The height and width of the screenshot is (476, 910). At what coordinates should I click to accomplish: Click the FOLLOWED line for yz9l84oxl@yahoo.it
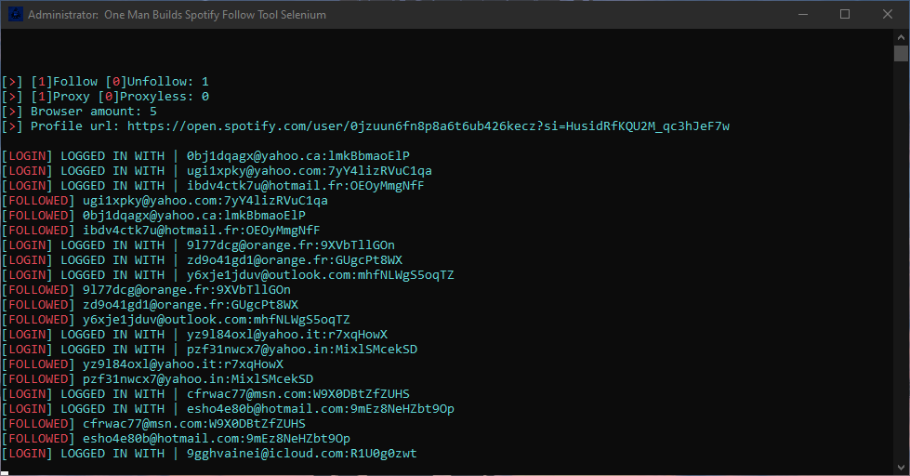coord(143,364)
